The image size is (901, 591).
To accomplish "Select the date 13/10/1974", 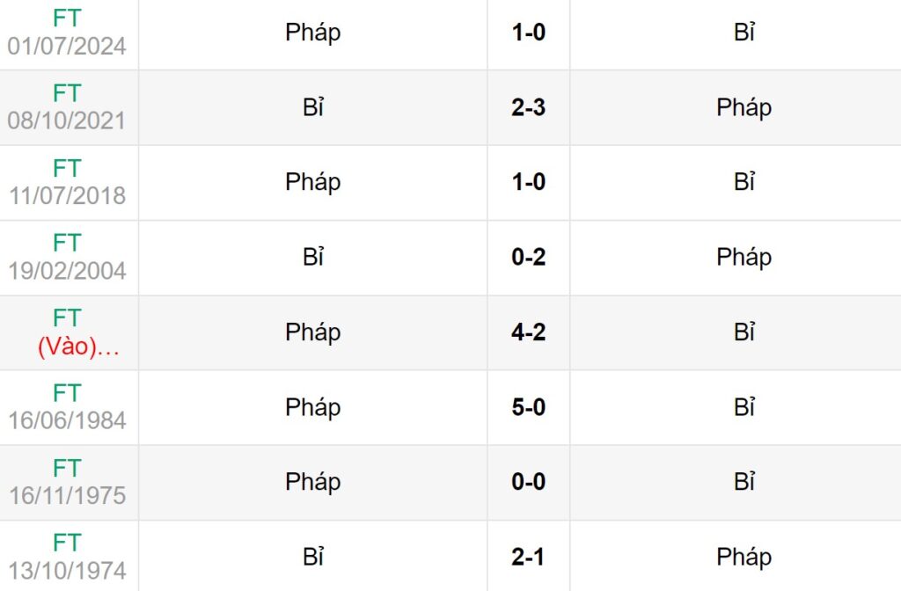I will coord(68,570).
